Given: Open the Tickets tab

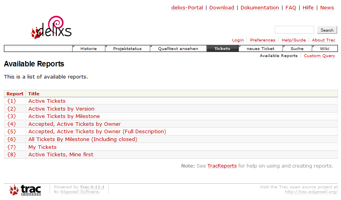Looking at the screenshot, I should (x=222, y=49).
